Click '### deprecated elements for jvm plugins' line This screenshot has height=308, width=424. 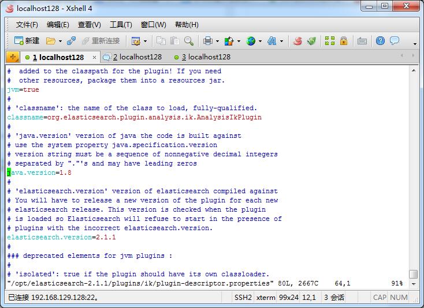tap(90, 256)
